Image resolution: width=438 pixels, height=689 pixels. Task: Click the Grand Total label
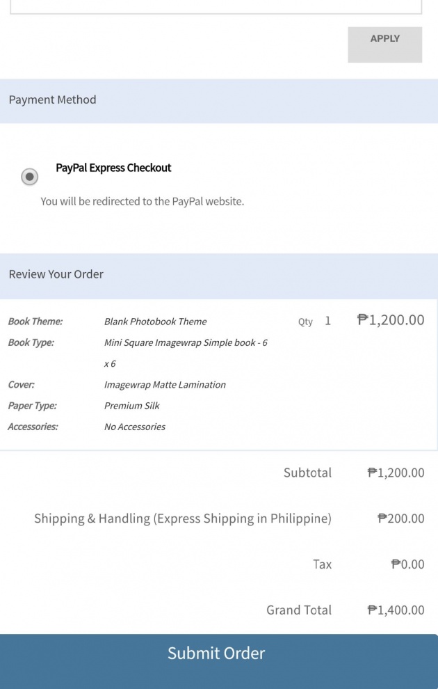299,610
